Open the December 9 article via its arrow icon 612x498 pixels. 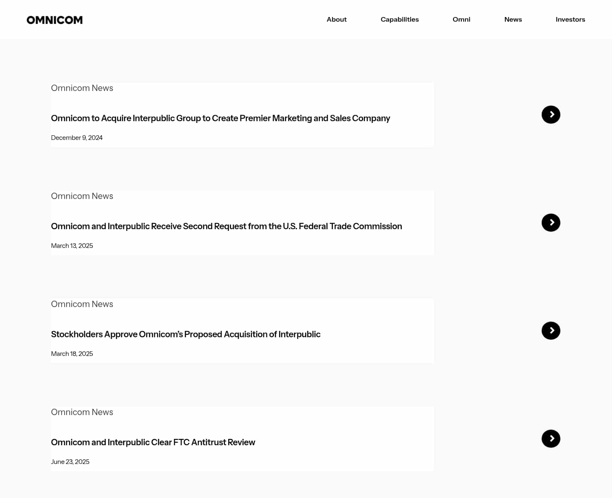click(551, 114)
